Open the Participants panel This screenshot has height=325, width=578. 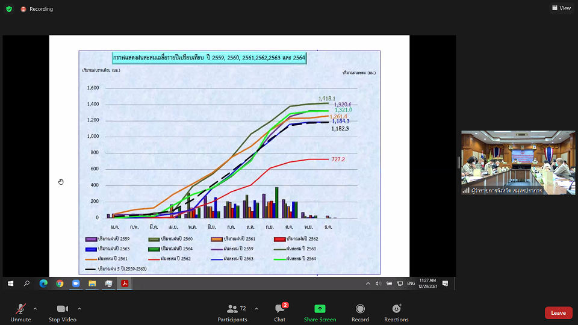232,313
